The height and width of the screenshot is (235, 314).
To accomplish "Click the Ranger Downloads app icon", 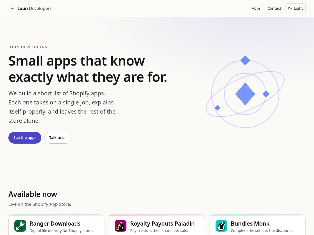I will (20, 226).
